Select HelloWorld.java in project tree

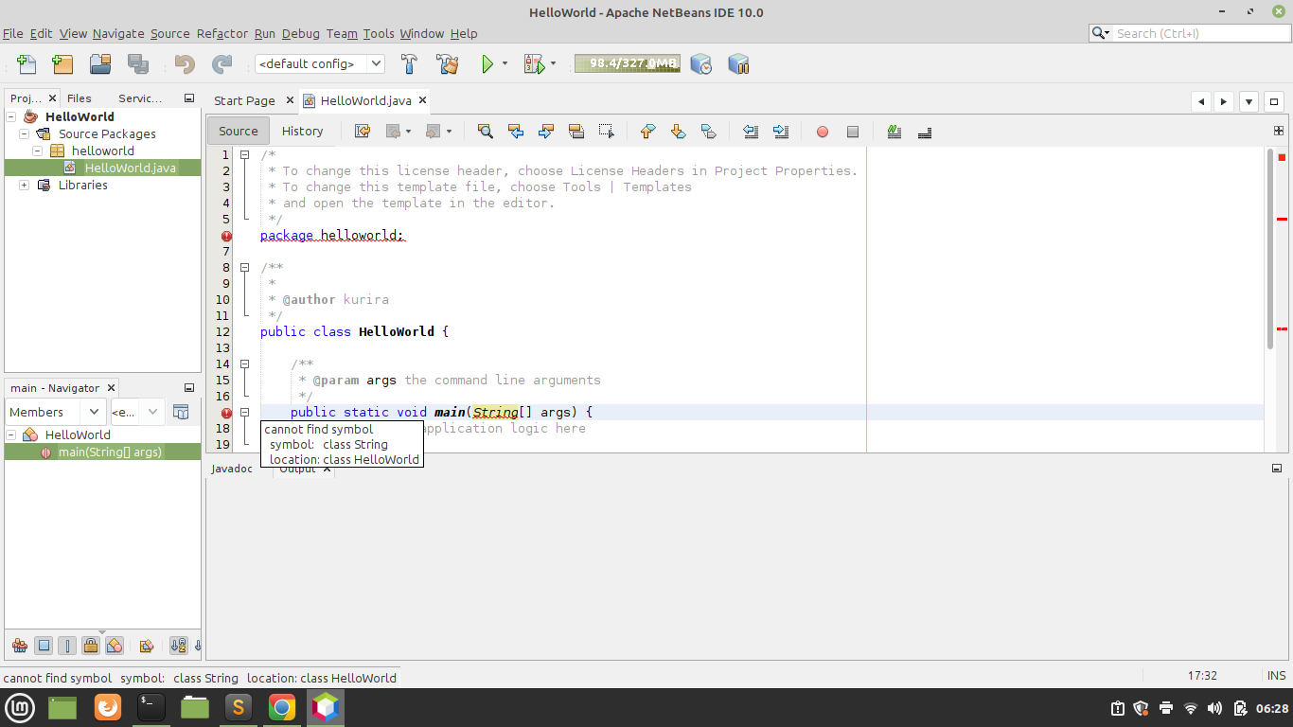pyautogui.click(x=130, y=168)
